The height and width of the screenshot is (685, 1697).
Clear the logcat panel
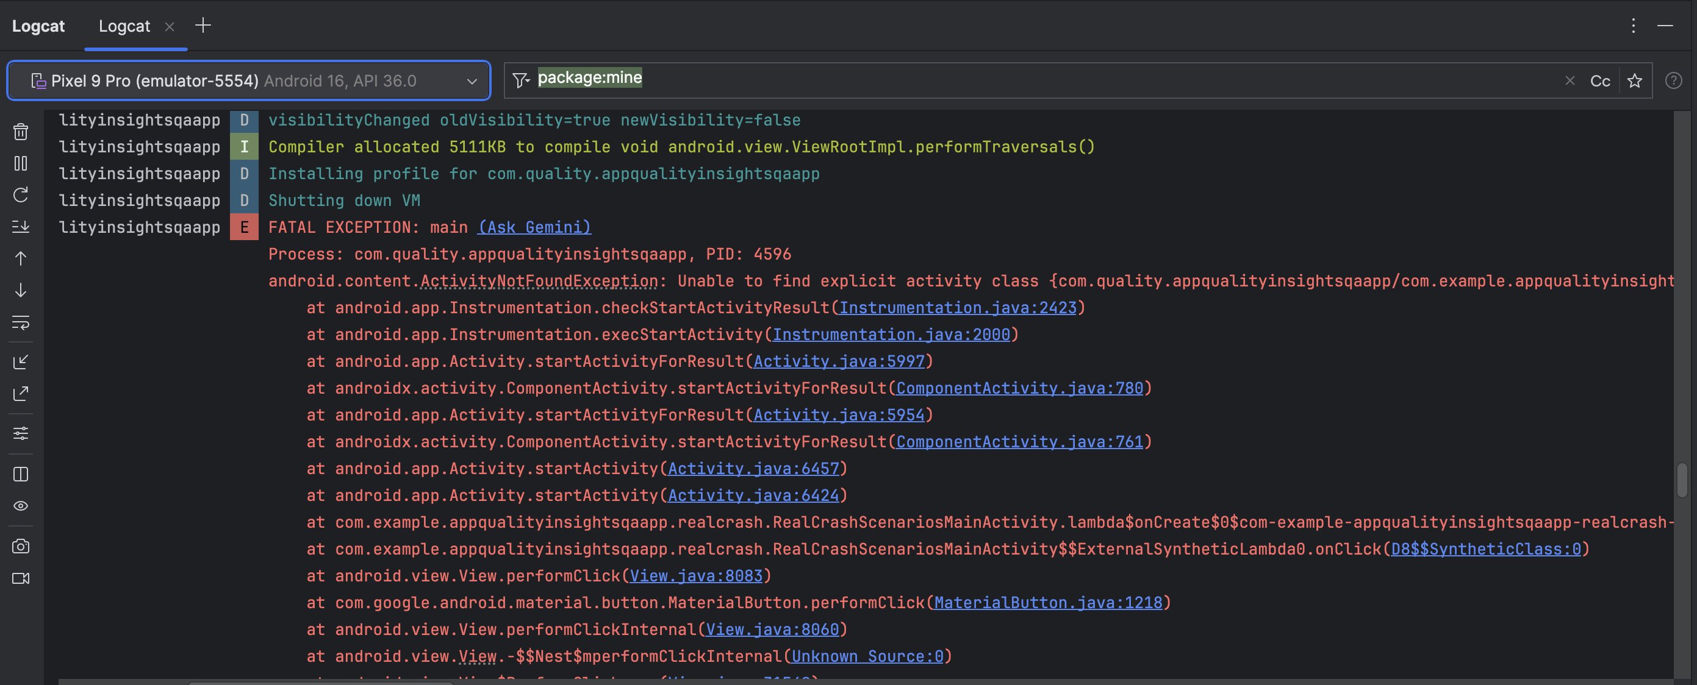[20, 132]
